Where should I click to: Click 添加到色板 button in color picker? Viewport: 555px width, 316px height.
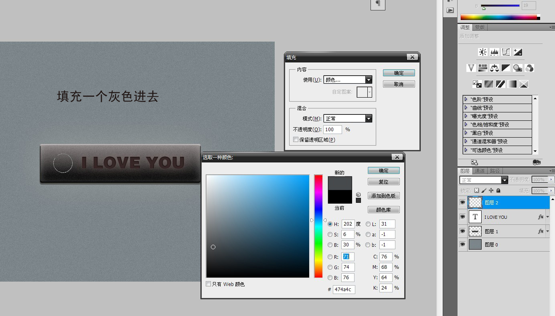(383, 196)
